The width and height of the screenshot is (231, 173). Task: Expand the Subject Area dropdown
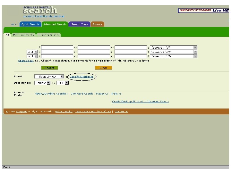coord(49,77)
